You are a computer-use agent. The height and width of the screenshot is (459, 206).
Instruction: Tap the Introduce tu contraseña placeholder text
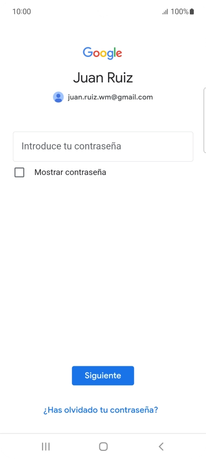pos(71,146)
